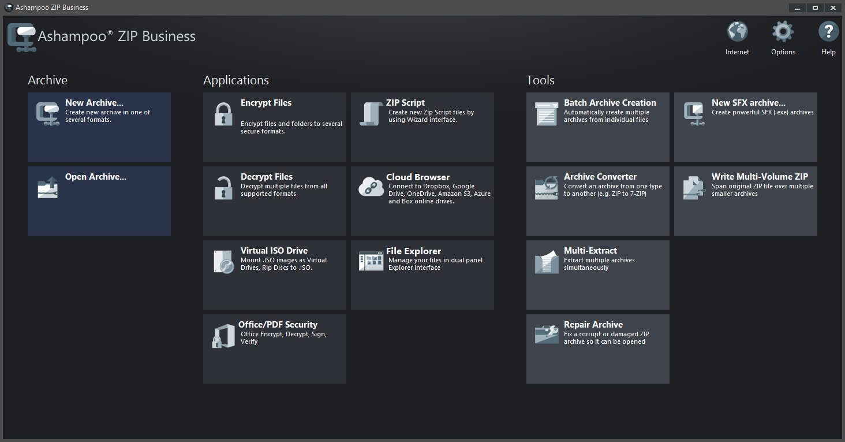This screenshot has height=442, width=845.
Task: Click the Ashampoo ZIP Business logo
Action: [22, 37]
